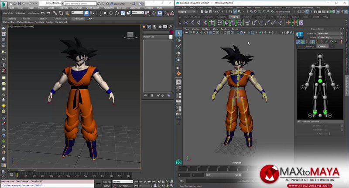Open the reference coordinate system dropdown in 3ds Max

point(137,13)
